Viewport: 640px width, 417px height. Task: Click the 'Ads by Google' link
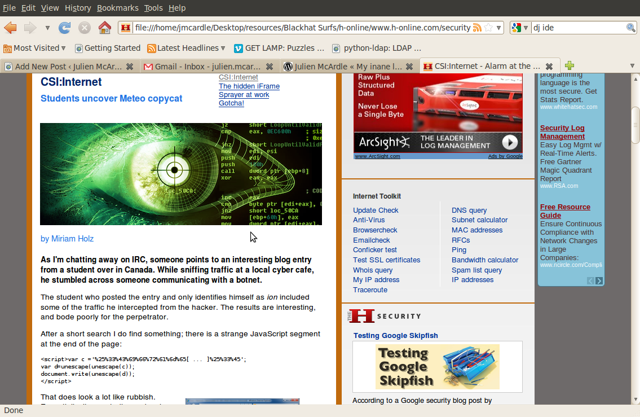(505, 156)
